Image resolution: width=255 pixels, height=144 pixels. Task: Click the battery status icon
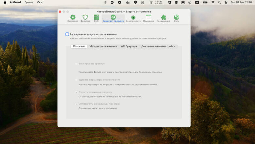point(205,2)
